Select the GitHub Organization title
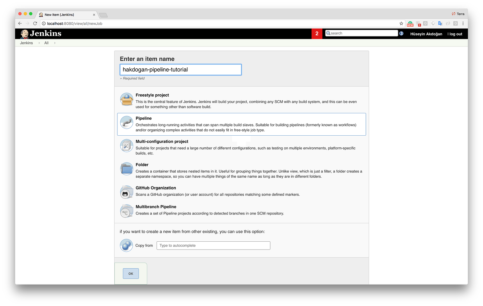Screen dimensions: 483x306 tap(156, 188)
